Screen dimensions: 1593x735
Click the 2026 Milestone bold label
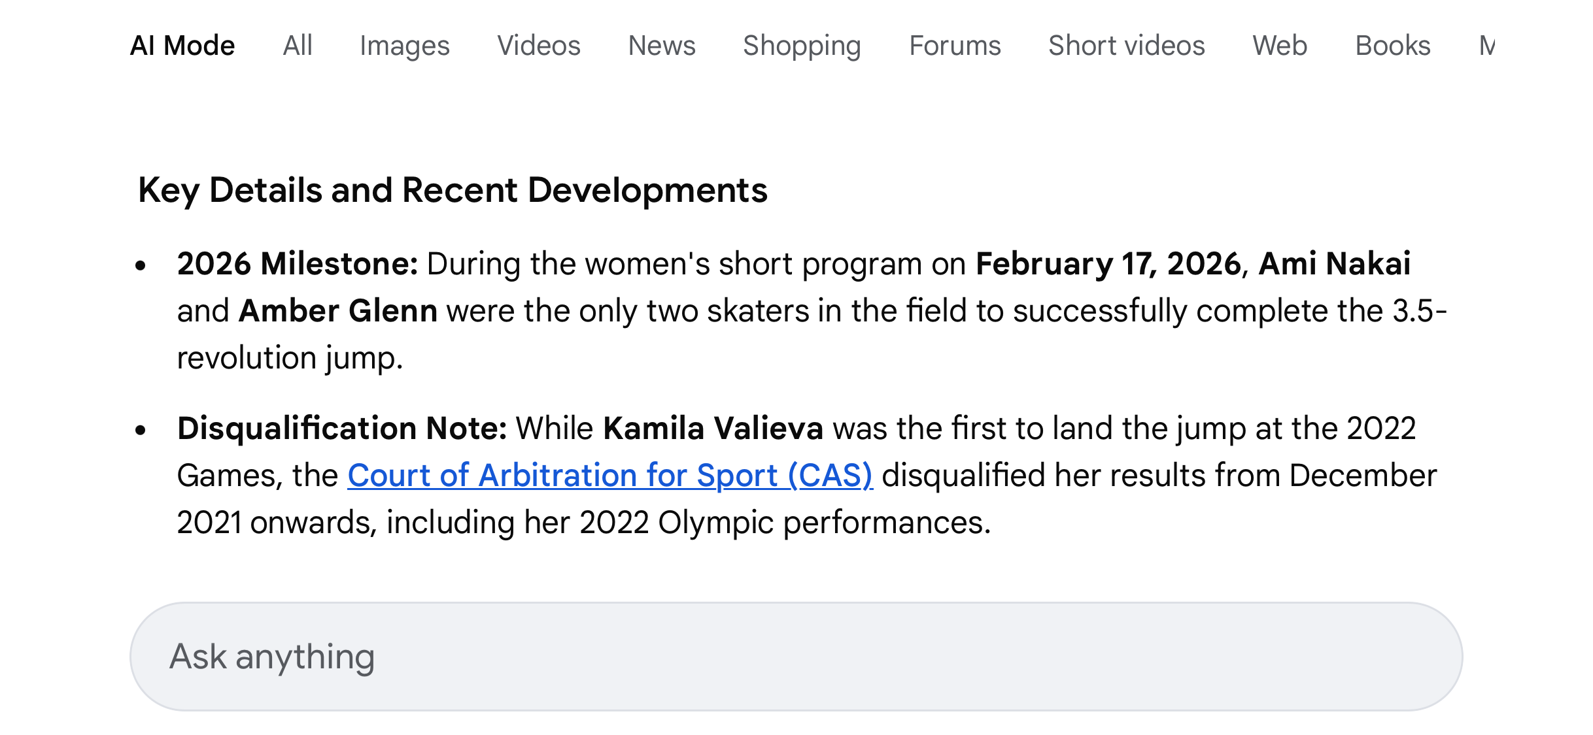tap(297, 264)
